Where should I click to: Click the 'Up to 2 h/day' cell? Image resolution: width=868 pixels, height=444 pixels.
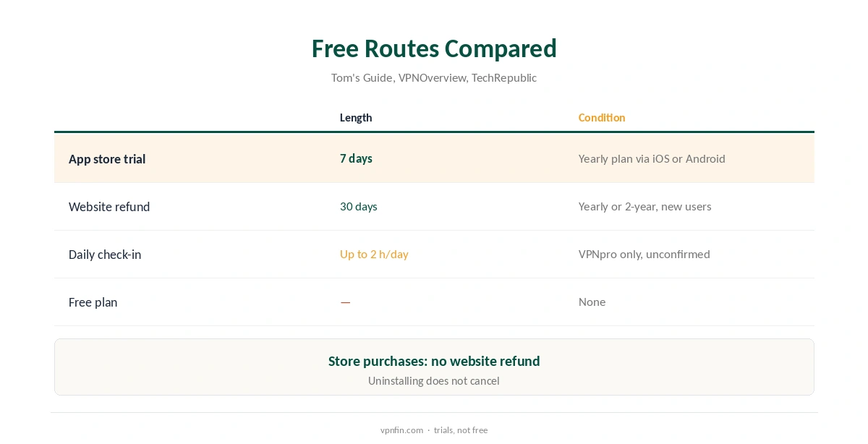[x=374, y=254]
